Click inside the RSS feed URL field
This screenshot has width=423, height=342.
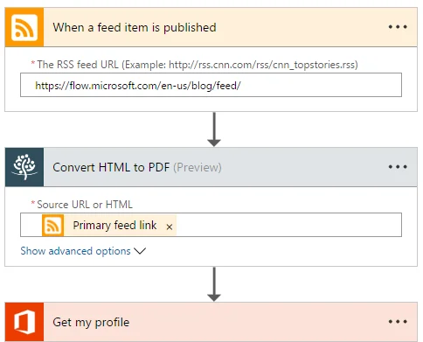pos(211,85)
